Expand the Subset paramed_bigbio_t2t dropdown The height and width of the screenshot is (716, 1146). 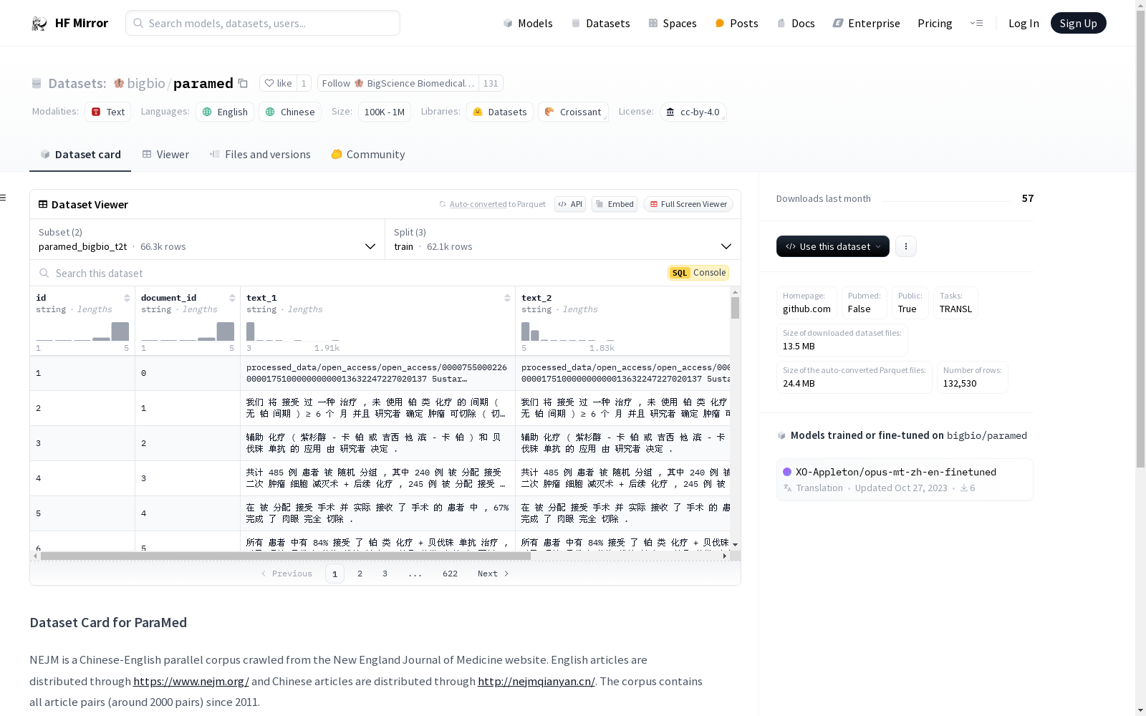pyautogui.click(x=207, y=239)
